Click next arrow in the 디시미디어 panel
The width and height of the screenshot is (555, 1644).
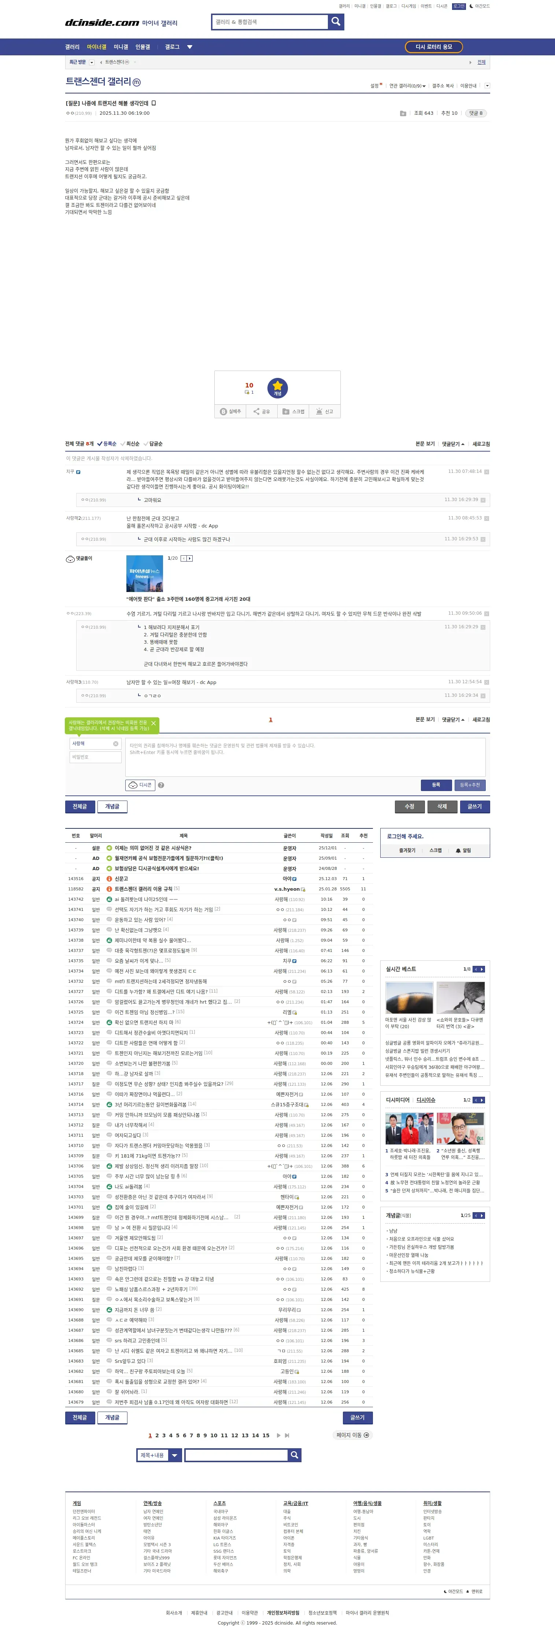point(482,1100)
